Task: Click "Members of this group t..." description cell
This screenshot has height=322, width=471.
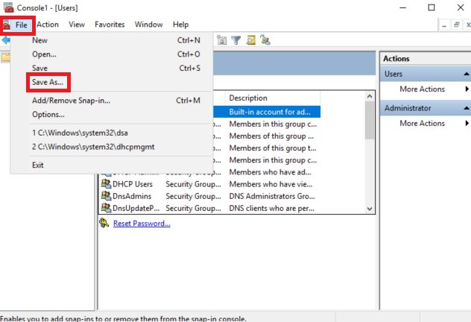Action: (x=273, y=148)
